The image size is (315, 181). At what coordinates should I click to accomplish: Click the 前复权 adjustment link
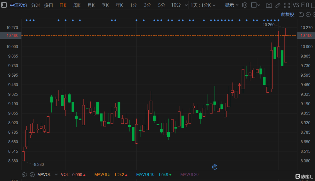click(x=287, y=15)
